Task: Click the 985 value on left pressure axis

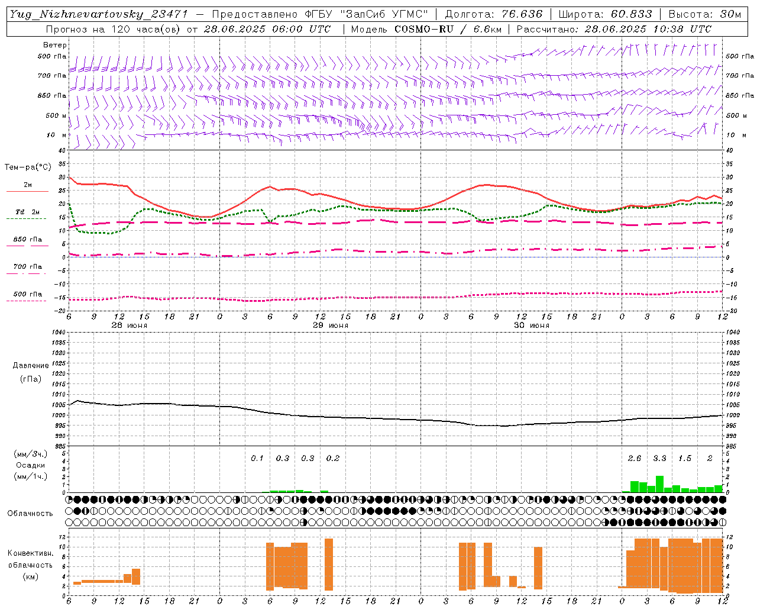Action: [x=61, y=446]
